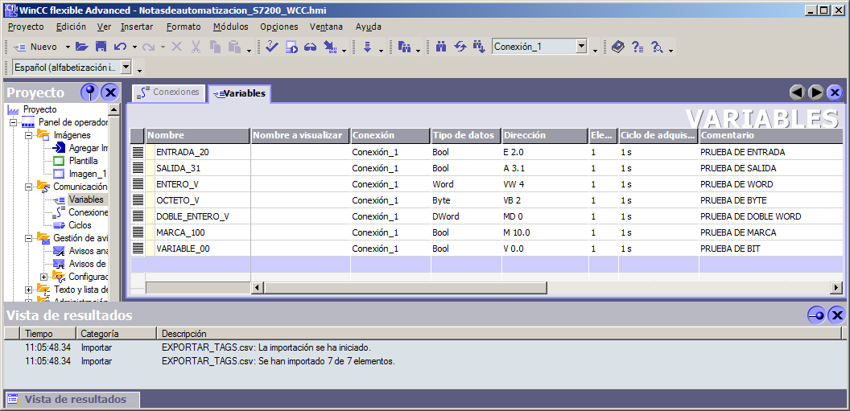Expand the Configuración tree node
Screen dimensions: 850x411
[44, 277]
